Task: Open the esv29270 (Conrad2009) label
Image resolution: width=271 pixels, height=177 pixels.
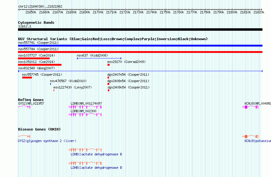Action: [126, 62]
